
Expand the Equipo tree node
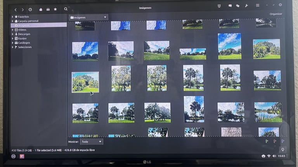tap(12, 38)
